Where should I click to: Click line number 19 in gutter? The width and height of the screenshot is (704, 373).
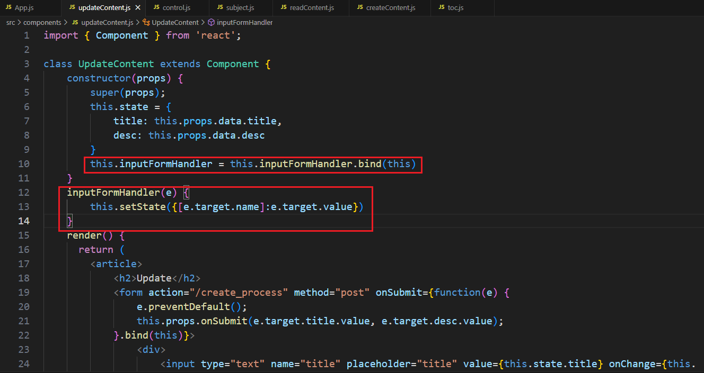coord(24,293)
